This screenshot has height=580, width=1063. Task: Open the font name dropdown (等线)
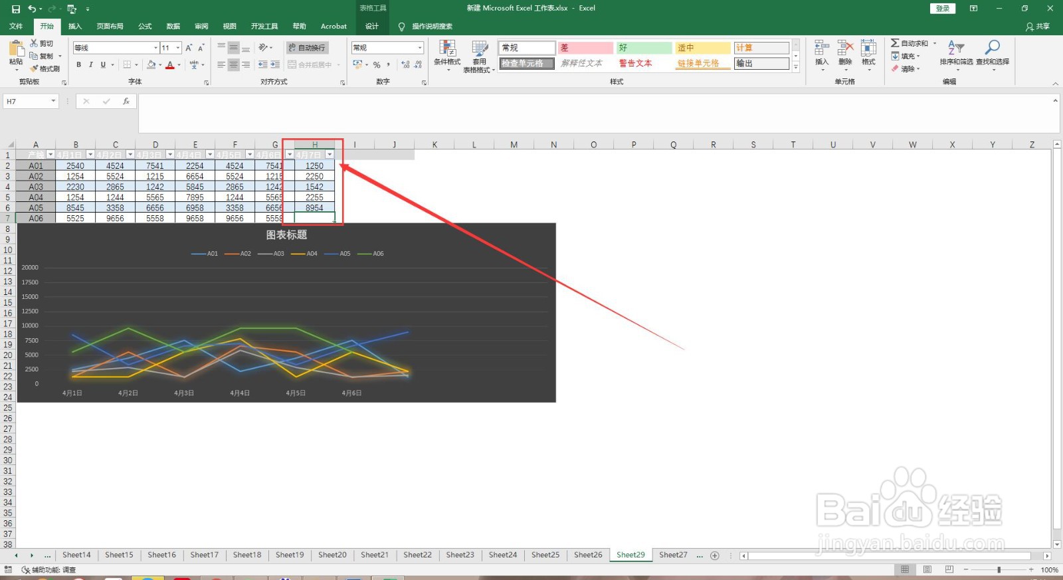[156, 48]
